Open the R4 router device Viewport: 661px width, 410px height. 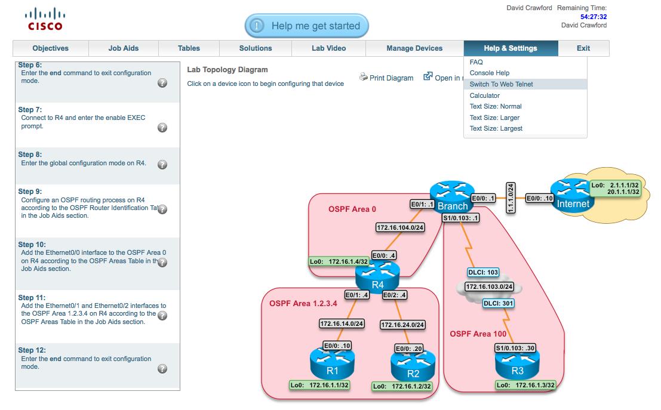pyautogui.click(x=377, y=276)
